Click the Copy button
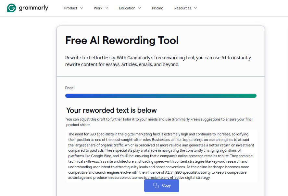288x196 pixels. (x=161, y=185)
